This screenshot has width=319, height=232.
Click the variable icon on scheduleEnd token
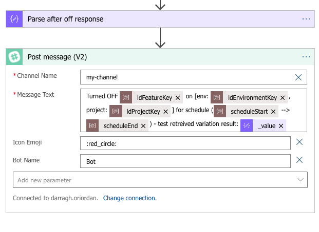[x=92, y=125]
